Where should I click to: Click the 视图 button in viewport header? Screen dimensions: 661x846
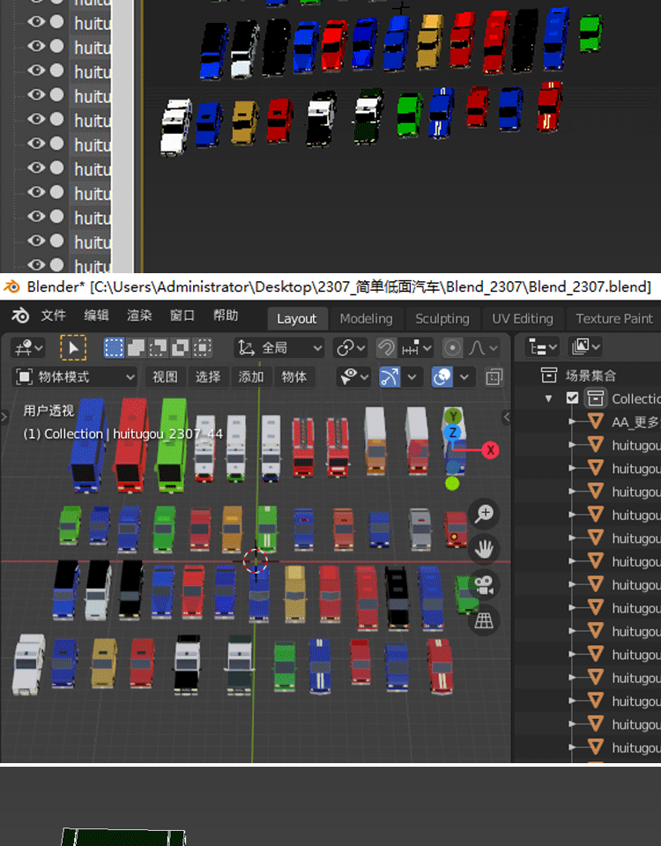(165, 377)
